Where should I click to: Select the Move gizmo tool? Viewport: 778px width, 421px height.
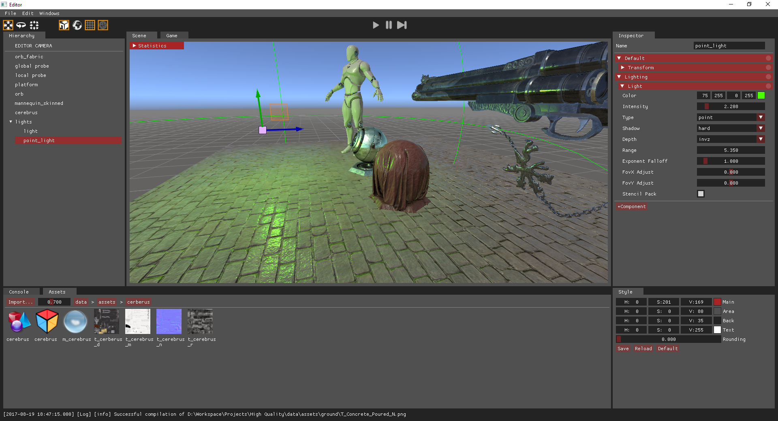pyautogui.click(x=8, y=25)
